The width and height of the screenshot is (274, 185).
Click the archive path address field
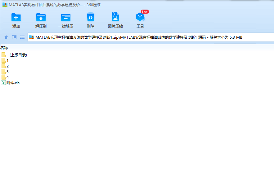150,37
